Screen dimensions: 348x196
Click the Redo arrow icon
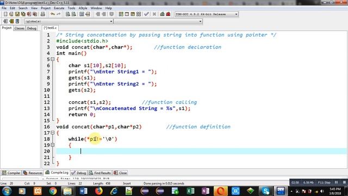point(59,14)
